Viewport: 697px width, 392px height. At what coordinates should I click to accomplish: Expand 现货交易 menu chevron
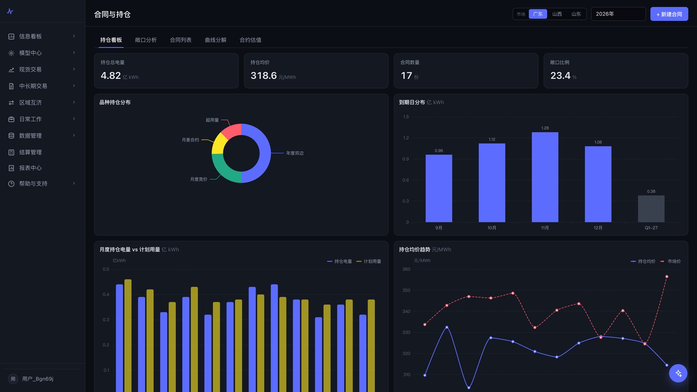click(74, 69)
